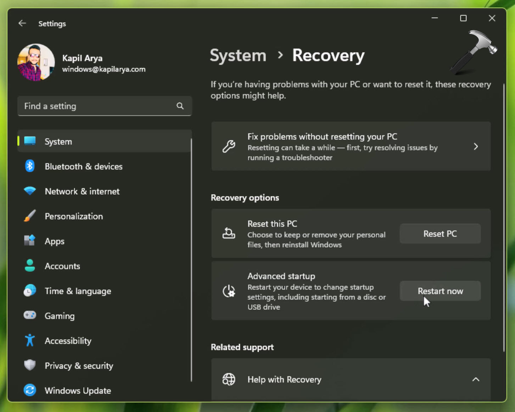Click Restart now for Advanced startup

[x=440, y=291]
